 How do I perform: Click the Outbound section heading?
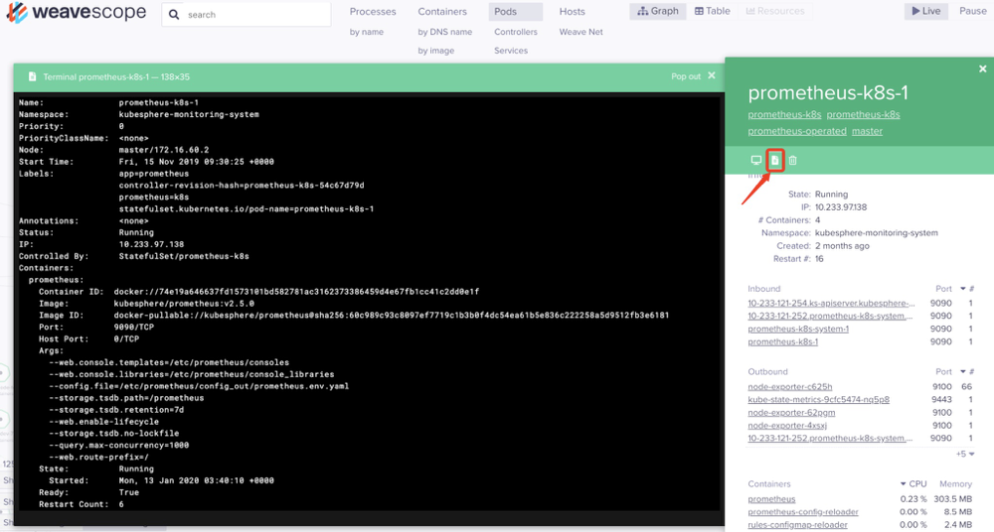point(767,372)
